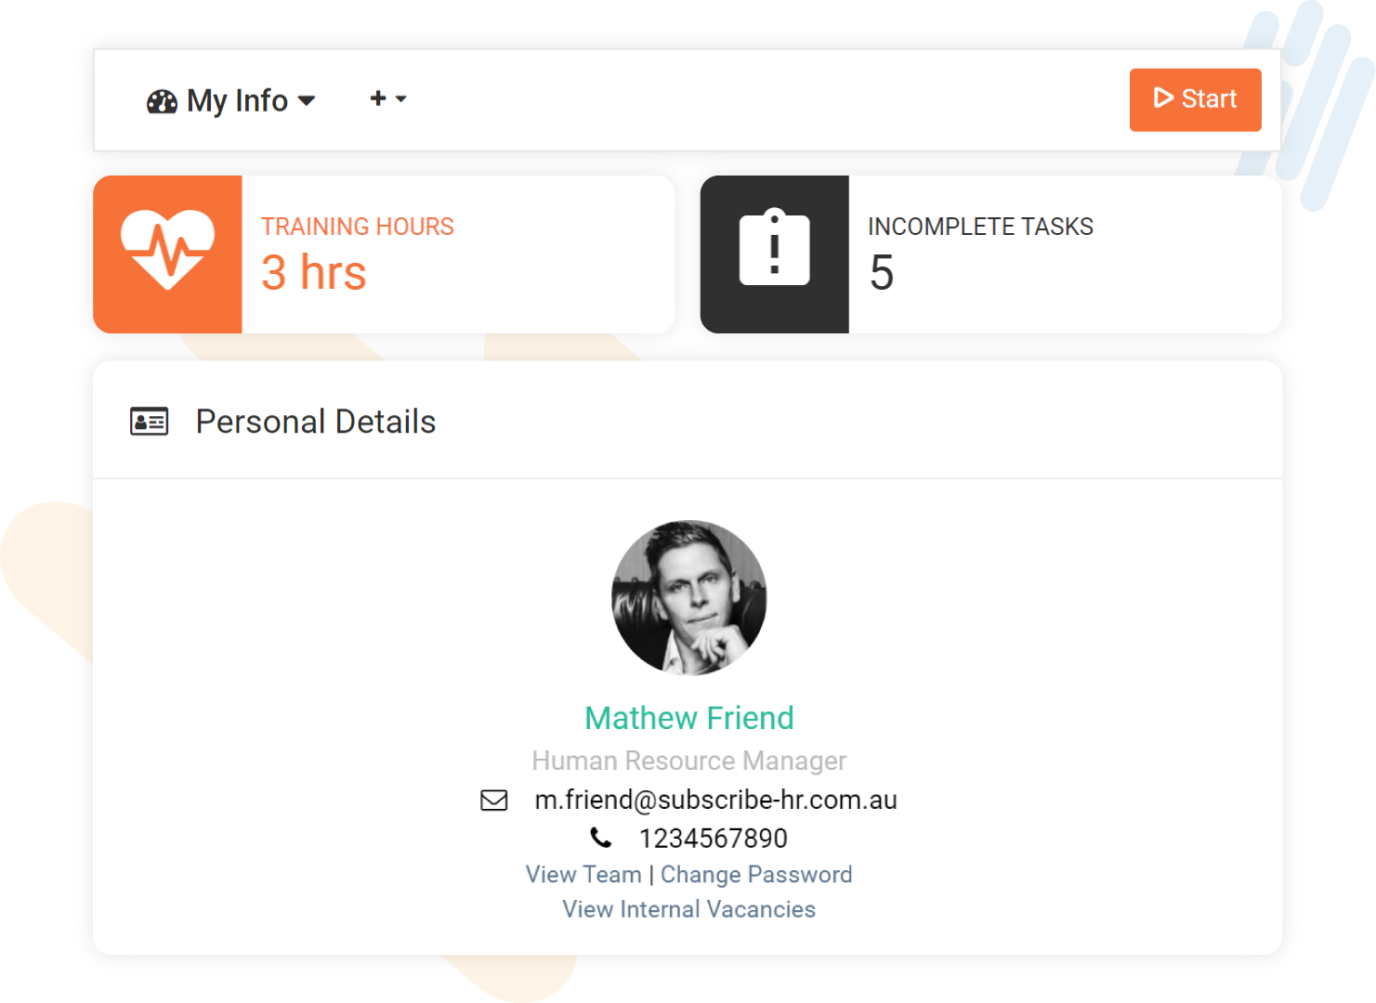
Task: Open the dropdown arrow beside My Info label
Action: 308,100
